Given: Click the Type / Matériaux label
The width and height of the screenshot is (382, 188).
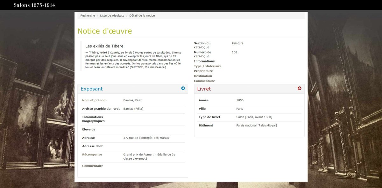Looking at the screenshot, I should pos(208,66).
